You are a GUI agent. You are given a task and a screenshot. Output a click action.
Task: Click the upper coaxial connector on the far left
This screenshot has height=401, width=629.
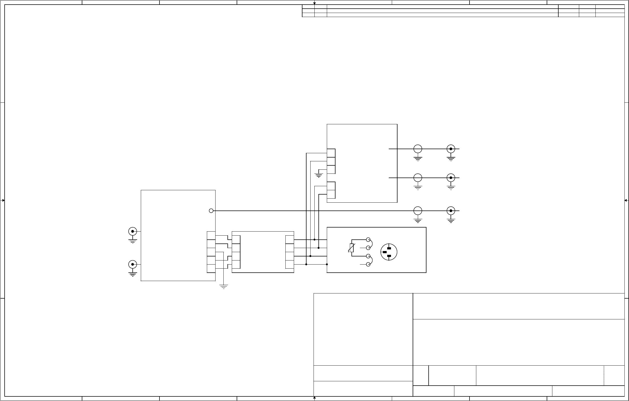(x=132, y=231)
